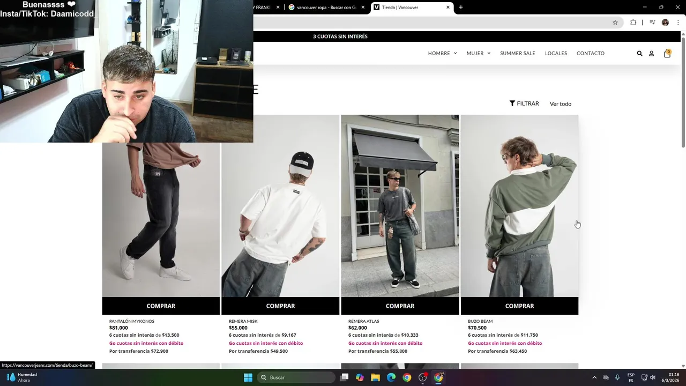This screenshot has height=386, width=686.
Task: Switch the ESP ES input language
Action: coord(631,377)
